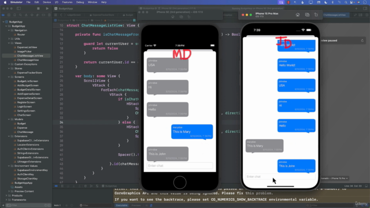
Task: Open the Breakpoint navigator icon
Action: pos(43,15)
